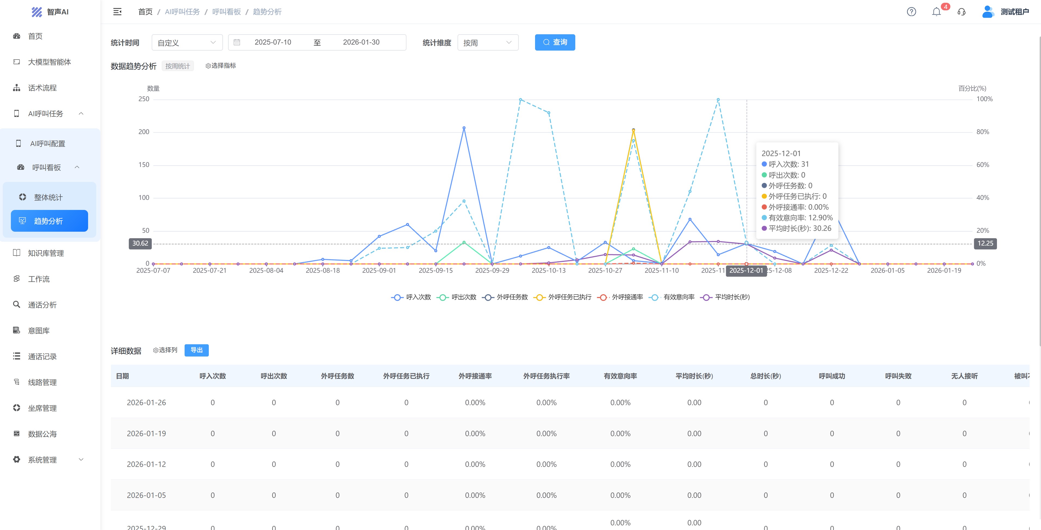Click the gear icon on 选择指标
The height and width of the screenshot is (530, 1041).
[208, 66]
